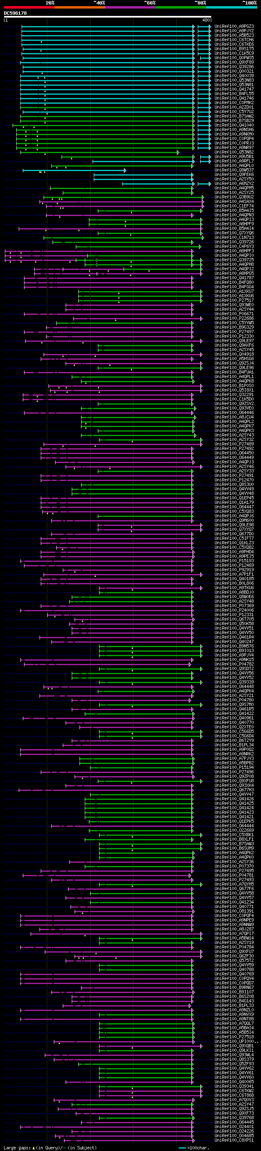
Task: Select the UniRef100_O81391 label
Action: (x=234, y=911)
